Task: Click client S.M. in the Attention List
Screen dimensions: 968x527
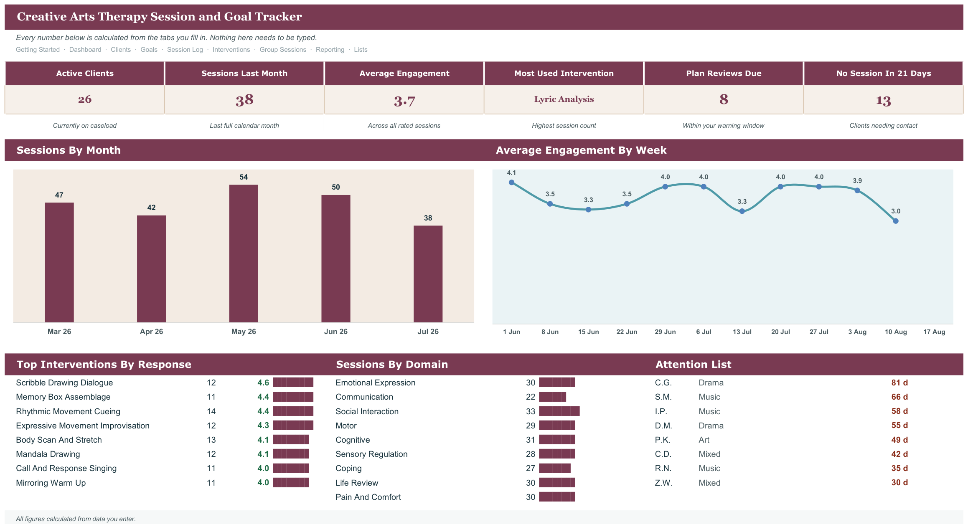Action: tap(663, 397)
